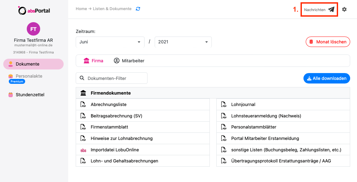357x182 pixels.
Task: Open the Personalstammblätter document
Action: click(254, 127)
